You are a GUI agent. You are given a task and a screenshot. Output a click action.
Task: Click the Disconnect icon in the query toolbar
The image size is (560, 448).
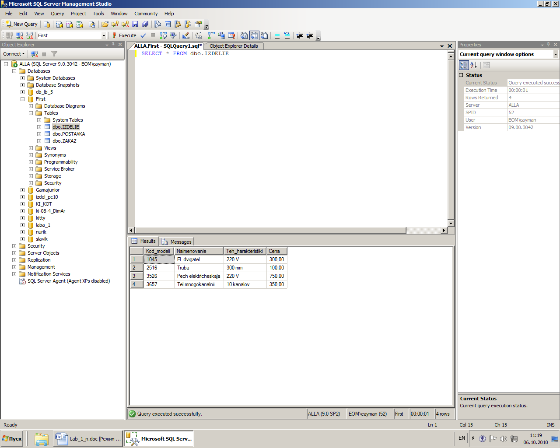point(19,35)
